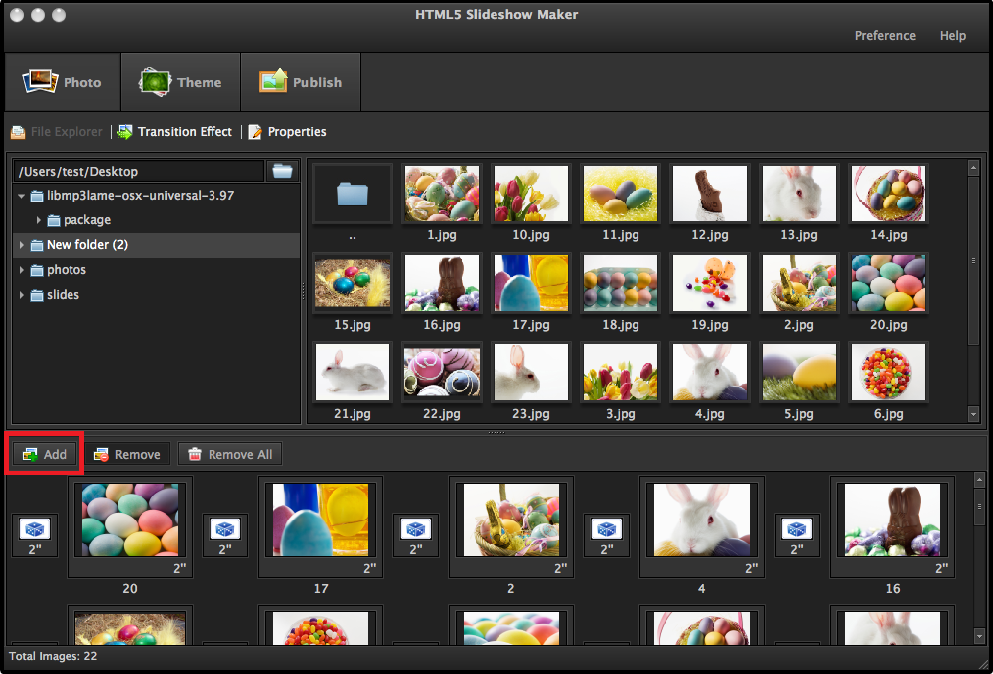The height and width of the screenshot is (674, 993).
Task: Open the Transition Effect panel
Action: tap(175, 131)
